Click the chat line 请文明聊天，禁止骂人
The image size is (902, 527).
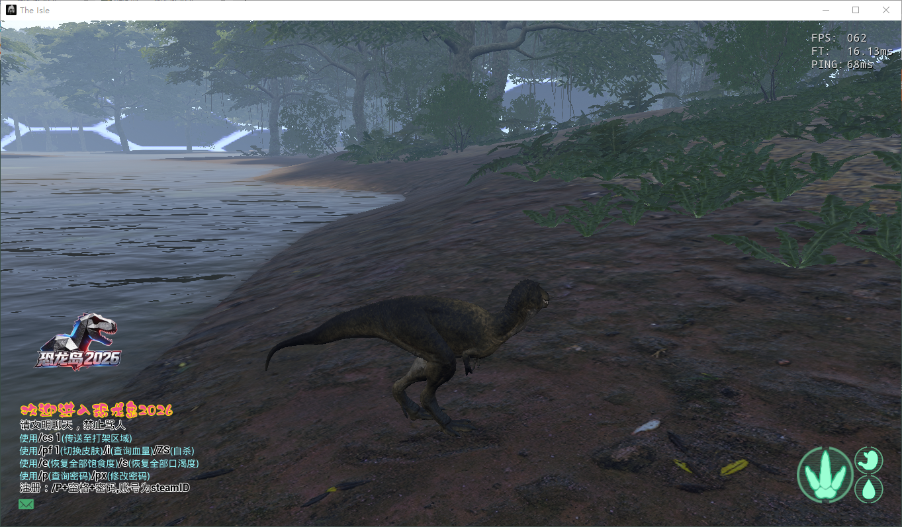point(73,425)
